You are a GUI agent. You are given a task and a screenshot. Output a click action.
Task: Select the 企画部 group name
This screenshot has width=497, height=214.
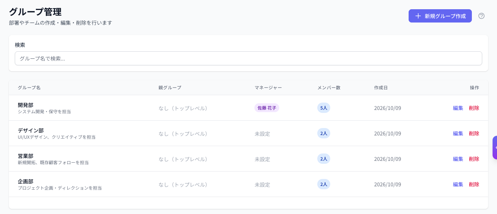[x=26, y=182]
